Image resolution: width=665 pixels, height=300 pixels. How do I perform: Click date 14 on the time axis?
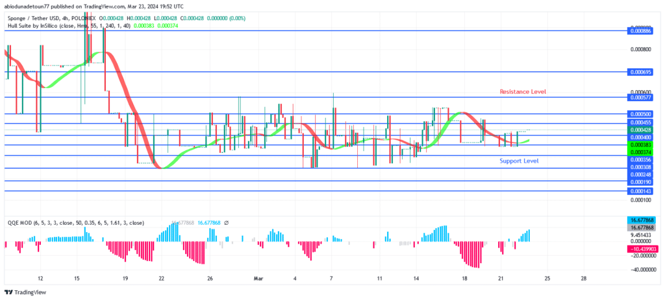[x=416, y=279]
